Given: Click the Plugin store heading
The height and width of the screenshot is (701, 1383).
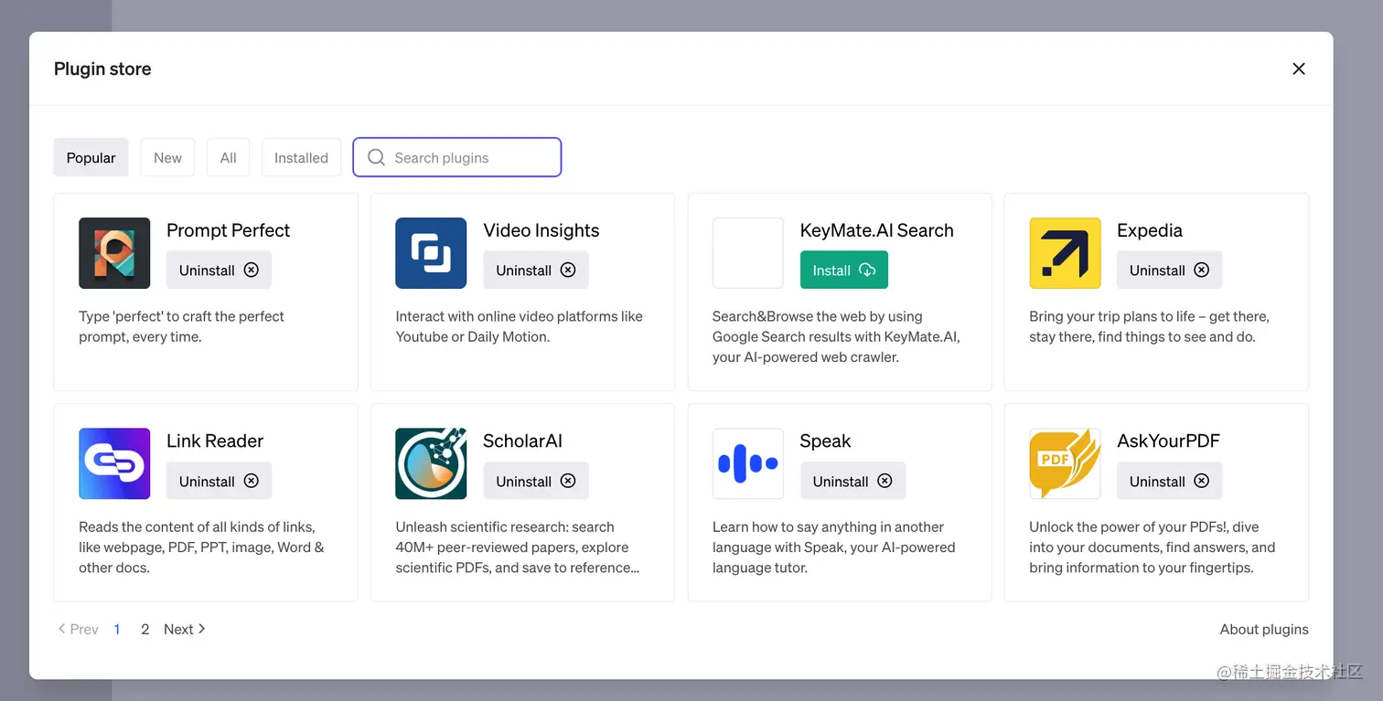Looking at the screenshot, I should 102,69.
